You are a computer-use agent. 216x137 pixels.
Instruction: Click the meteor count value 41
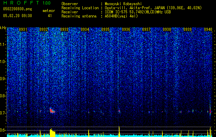[50, 16]
